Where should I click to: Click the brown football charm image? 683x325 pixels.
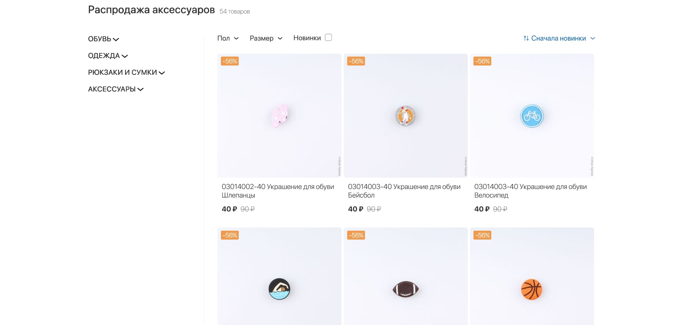point(406,289)
